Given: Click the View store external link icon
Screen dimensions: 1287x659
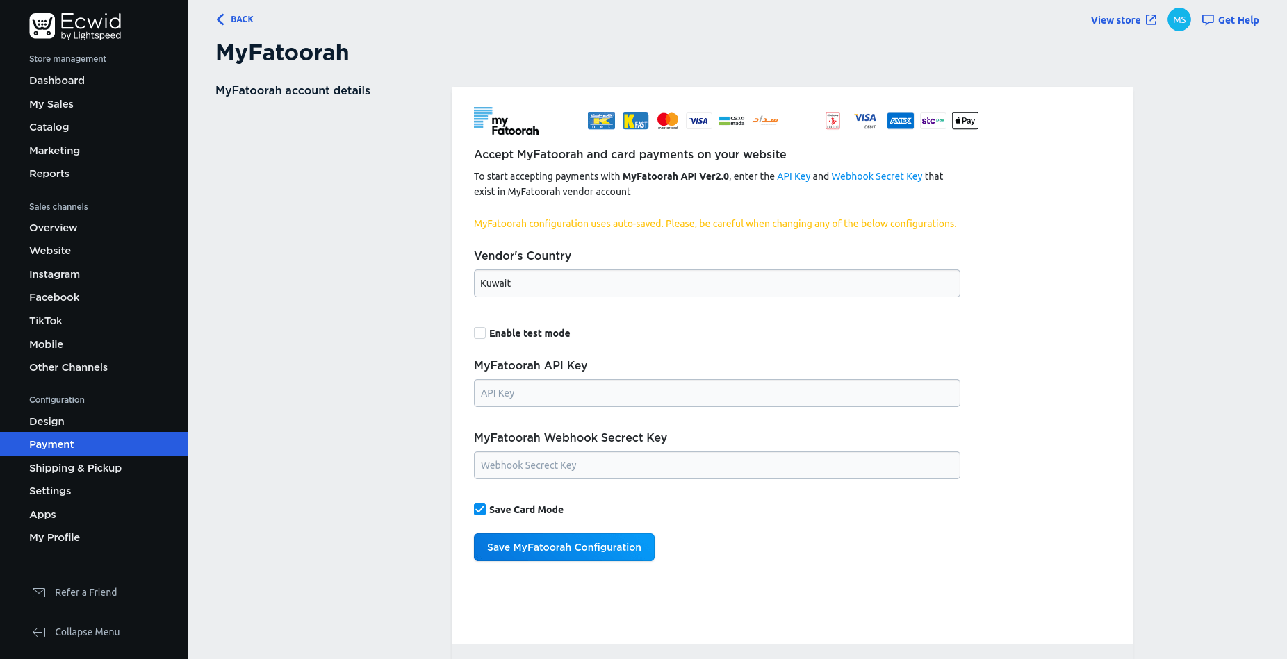Looking at the screenshot, I should click(1151, 19).
